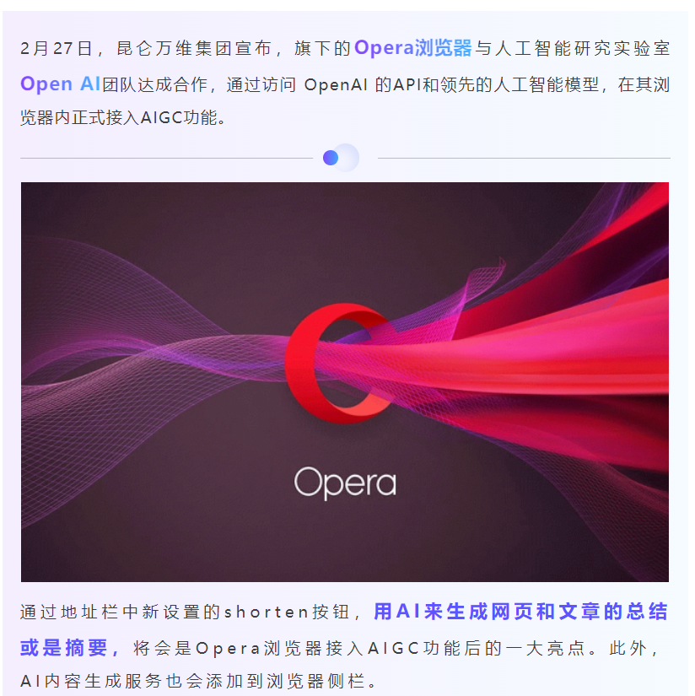Open the highlighted Opera浏览器 link

412,48
